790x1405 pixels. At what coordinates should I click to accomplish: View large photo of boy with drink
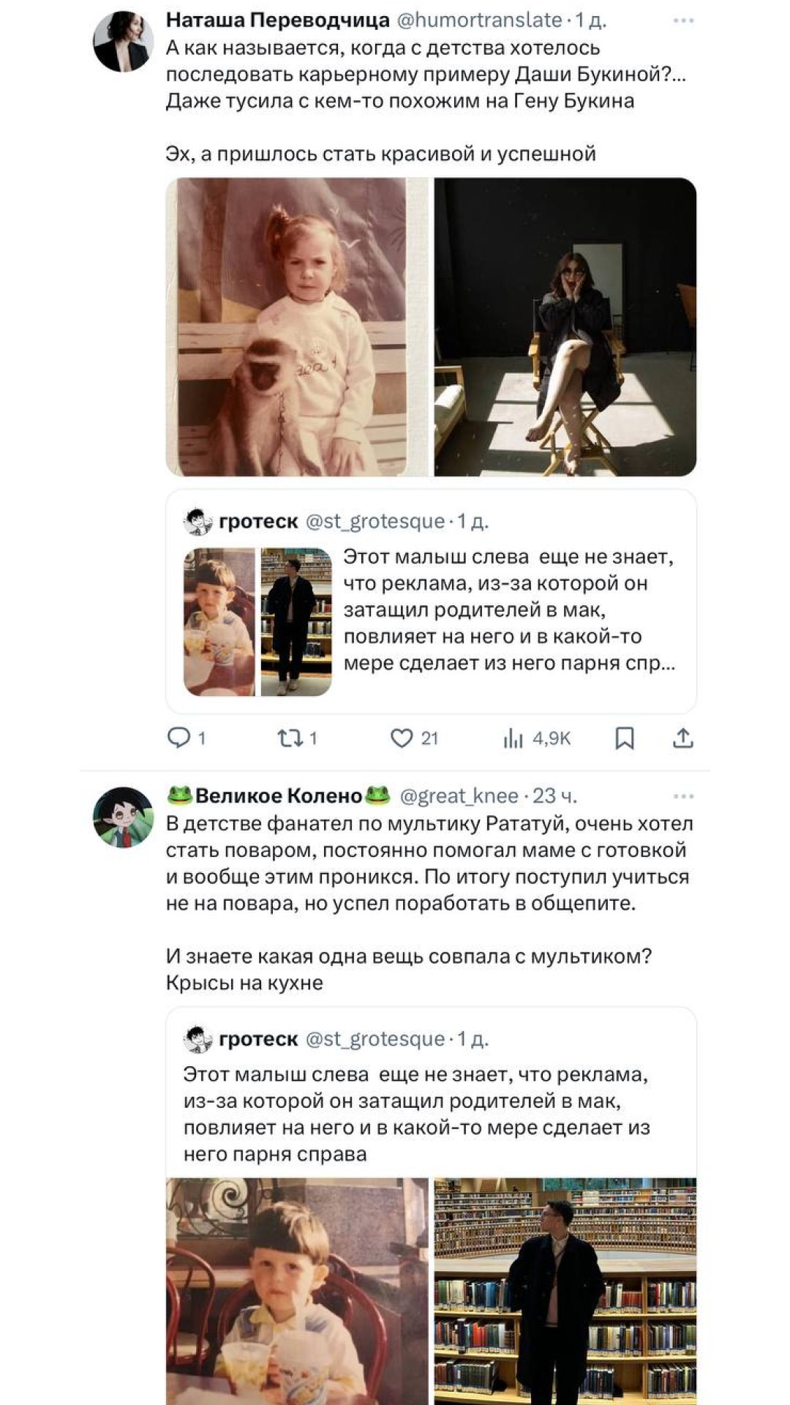tap(297, 1291)
